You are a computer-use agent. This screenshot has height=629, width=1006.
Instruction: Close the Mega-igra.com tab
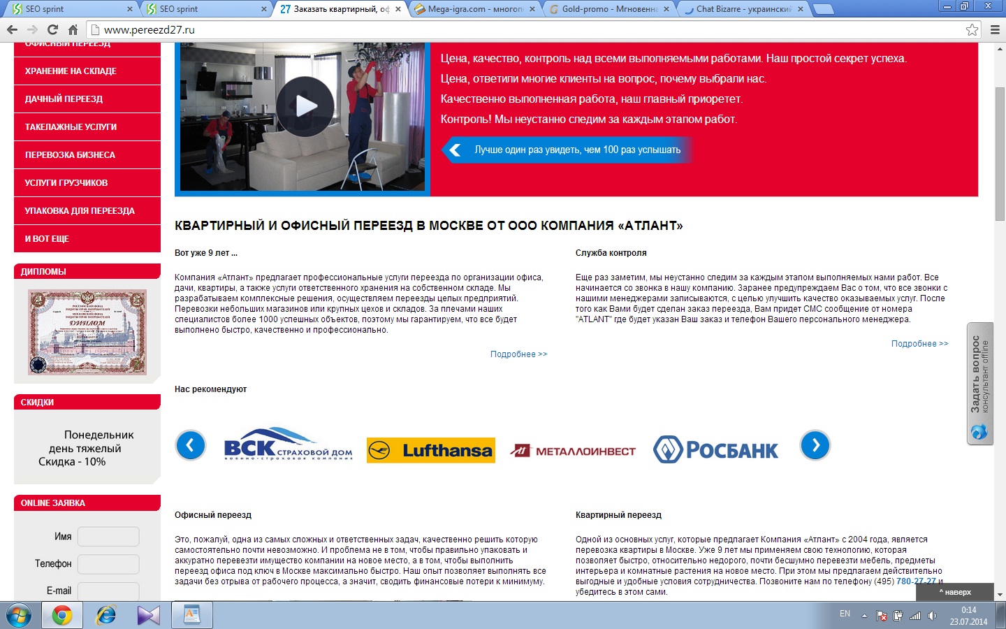pyautogui.click(x=532, y=9)
